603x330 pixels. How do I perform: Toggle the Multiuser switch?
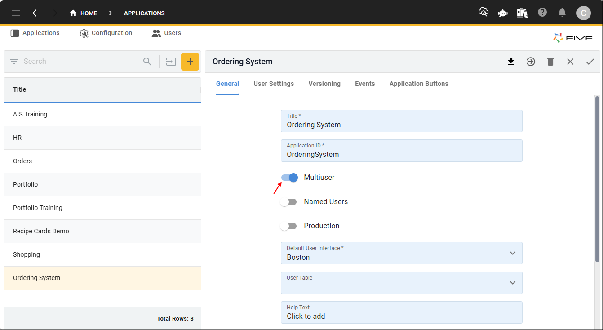point(289,178)
